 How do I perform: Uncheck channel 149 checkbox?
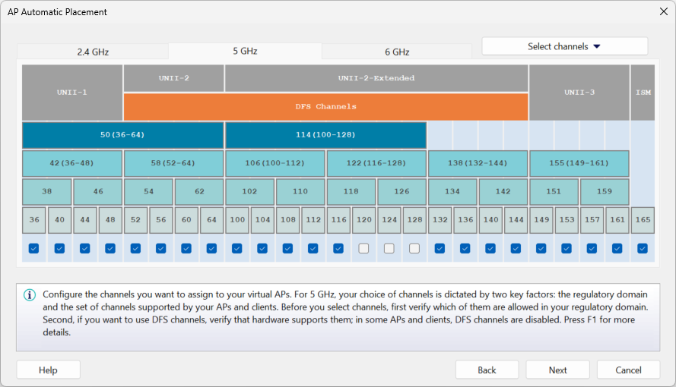tap(541, 248)
